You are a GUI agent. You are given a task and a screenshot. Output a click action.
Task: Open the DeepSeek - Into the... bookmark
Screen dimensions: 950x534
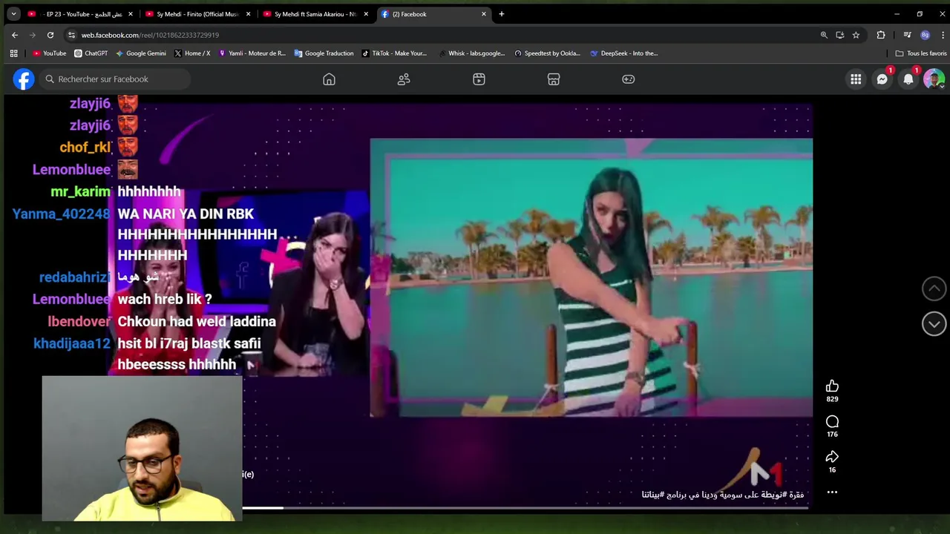(x=624, y=53)
